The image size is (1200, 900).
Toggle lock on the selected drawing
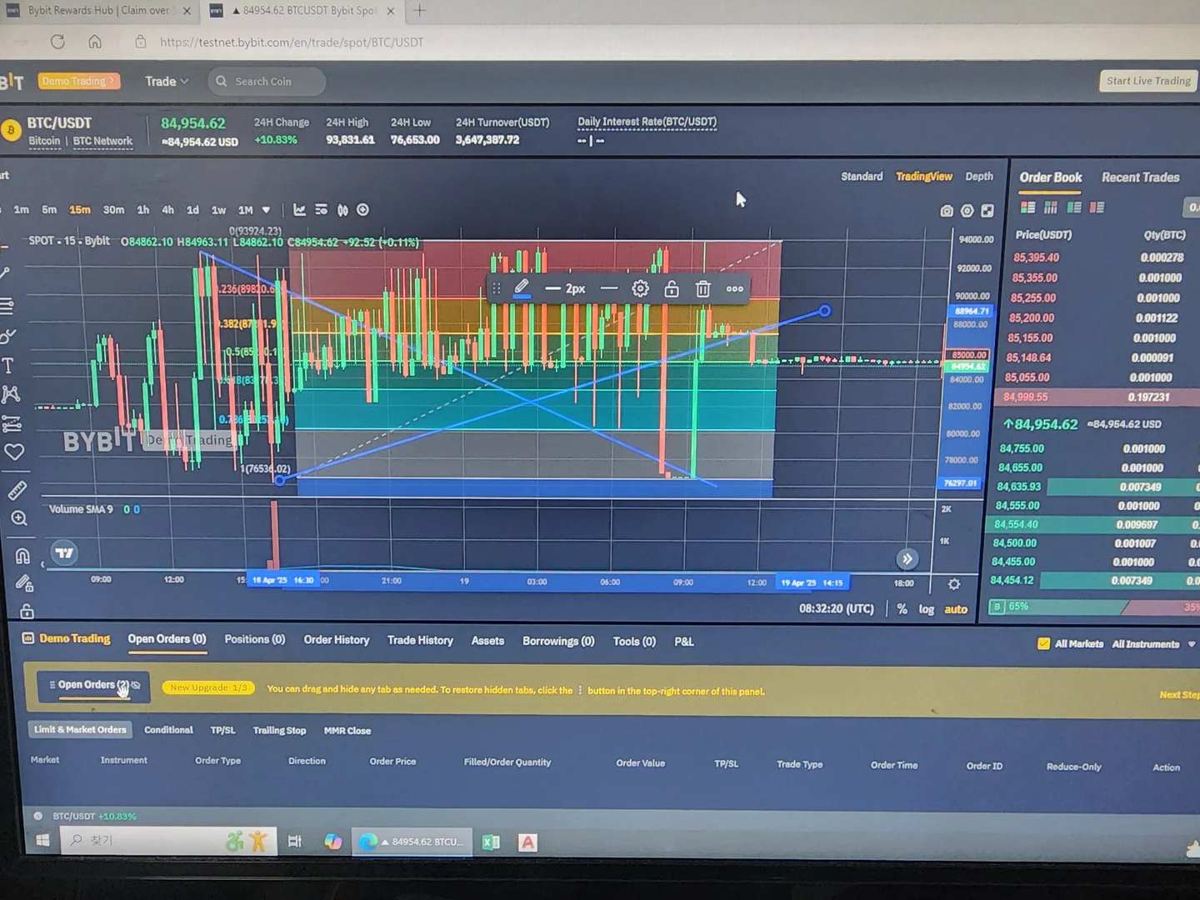click(671, 288)
